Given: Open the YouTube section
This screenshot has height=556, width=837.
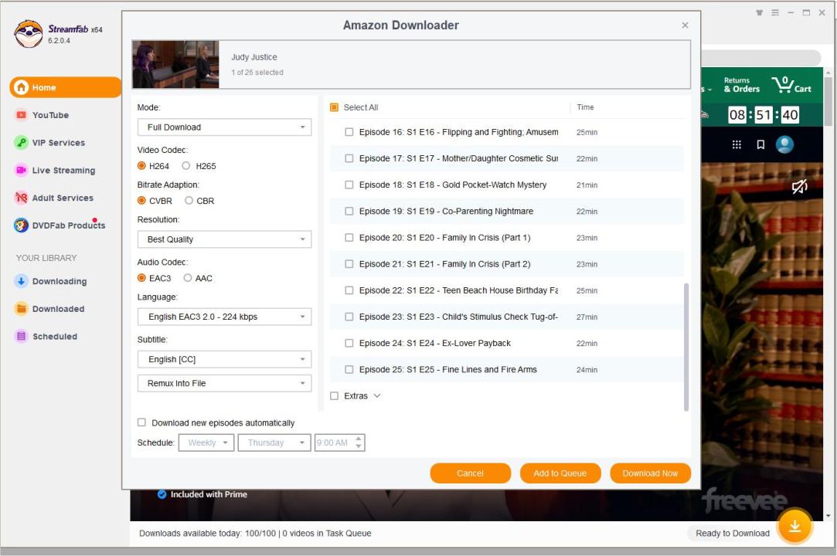Looking at the screenshot, I should (50, 115).
